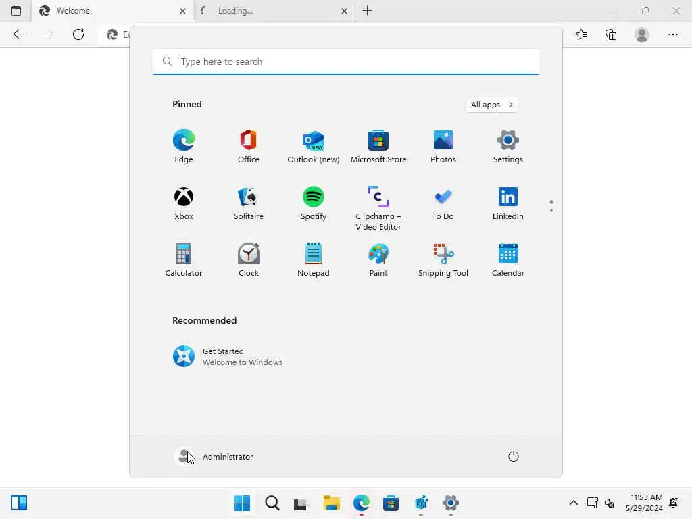Open File Explorer from taskbar
Image resolution: width=692 pixels, height=519 pixels.
(x=331, y=503)
